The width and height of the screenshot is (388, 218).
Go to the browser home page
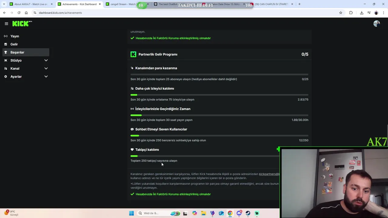pyautogui.click(x=26, y=13)
